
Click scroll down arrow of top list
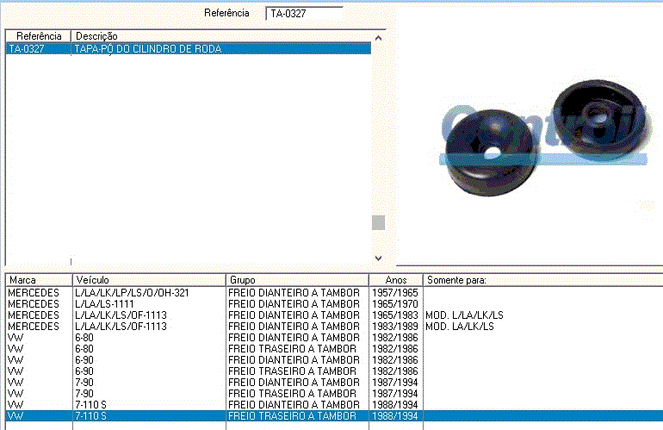378,258
